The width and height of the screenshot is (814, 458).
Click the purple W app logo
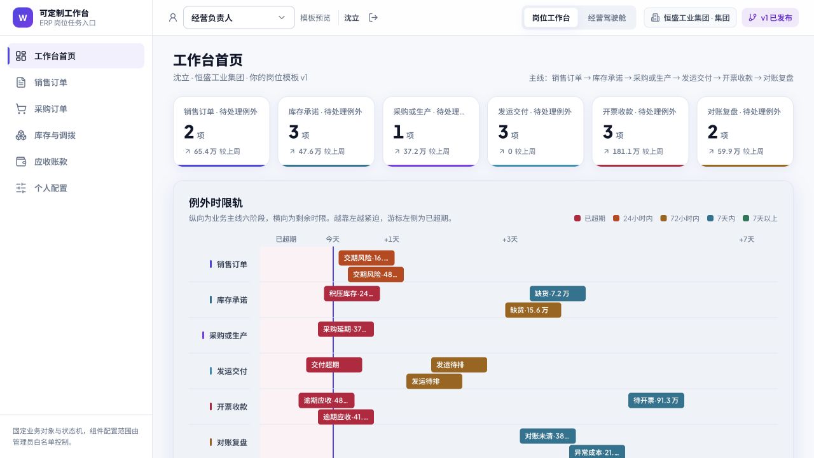tap(23, 18)
